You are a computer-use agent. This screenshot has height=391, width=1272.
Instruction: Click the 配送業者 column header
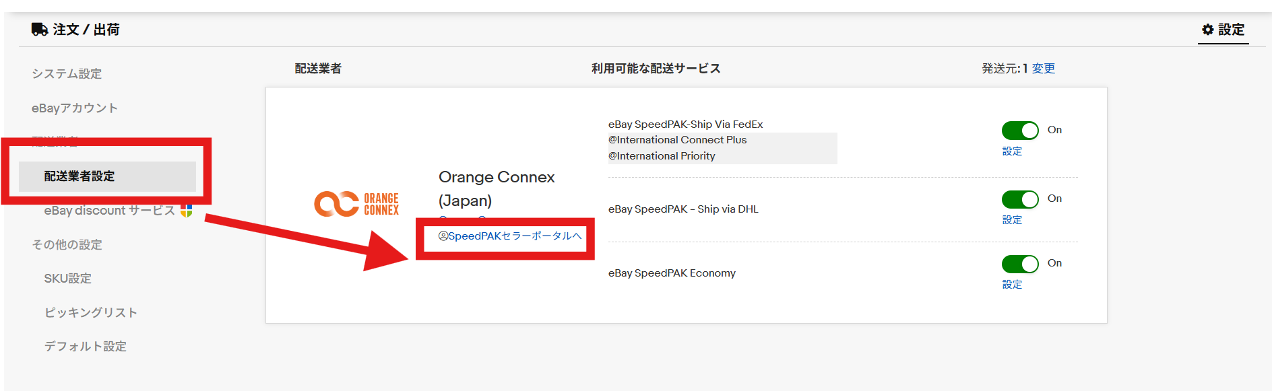[318, 69]
